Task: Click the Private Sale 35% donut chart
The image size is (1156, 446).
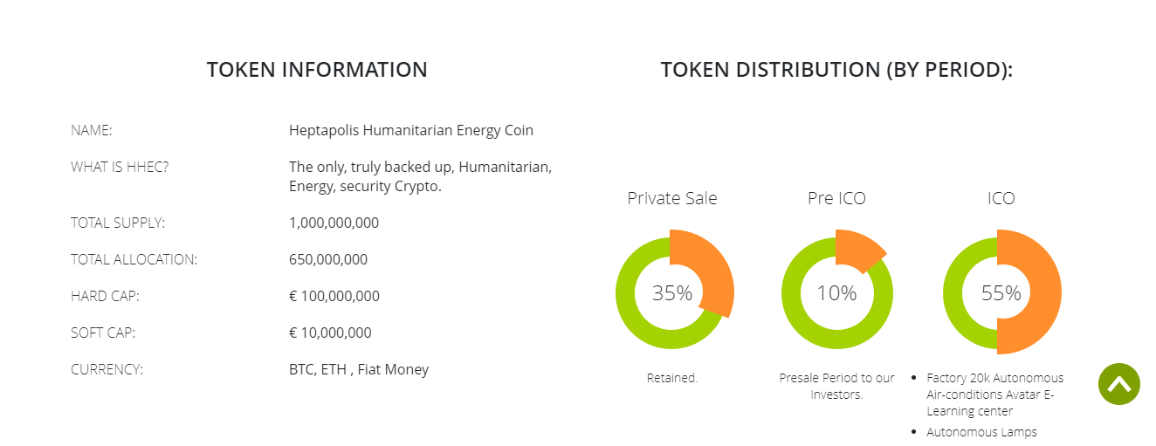Action: (x=673, y=292)
